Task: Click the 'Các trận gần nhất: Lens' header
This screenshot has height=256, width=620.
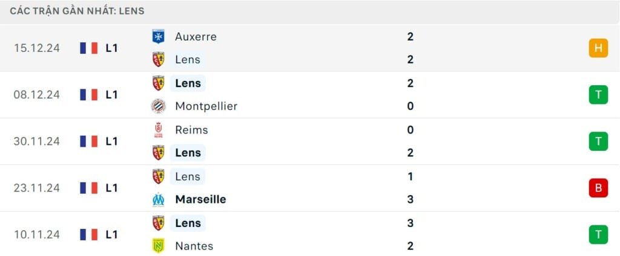Action: [77, 11]
